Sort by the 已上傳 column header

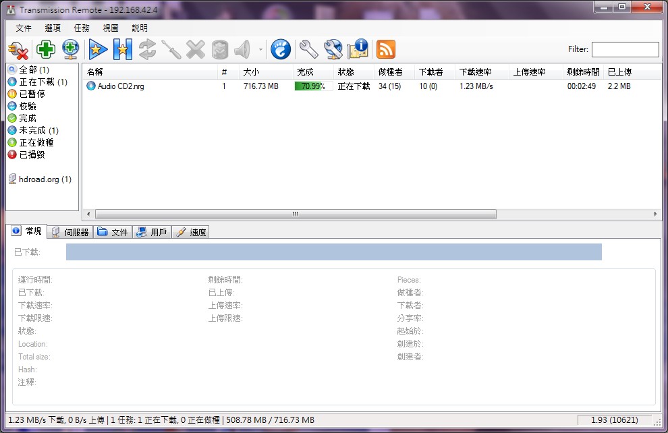632,72
